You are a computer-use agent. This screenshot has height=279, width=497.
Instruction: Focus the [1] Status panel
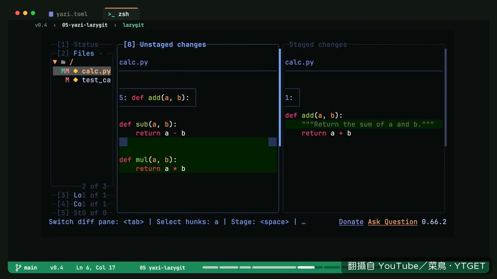click(x=78, y=45)
